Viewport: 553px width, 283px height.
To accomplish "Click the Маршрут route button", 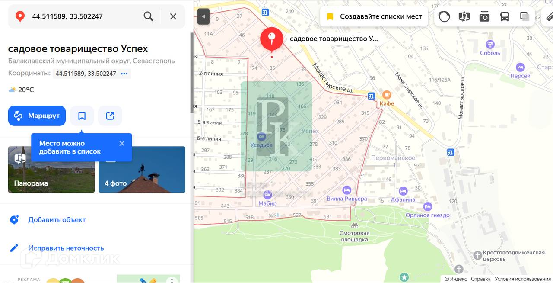I will click(x=37, y=116).
